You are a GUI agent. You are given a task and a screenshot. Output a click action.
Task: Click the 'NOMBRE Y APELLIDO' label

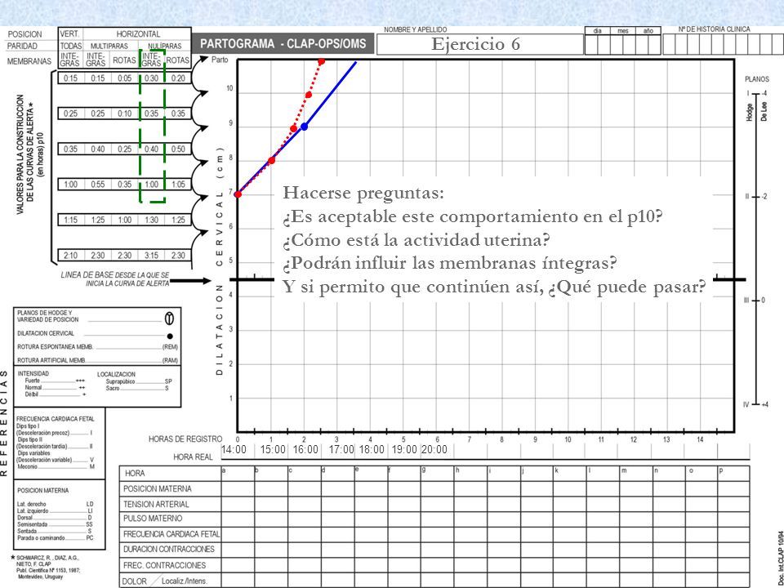[x=416, y=30]
